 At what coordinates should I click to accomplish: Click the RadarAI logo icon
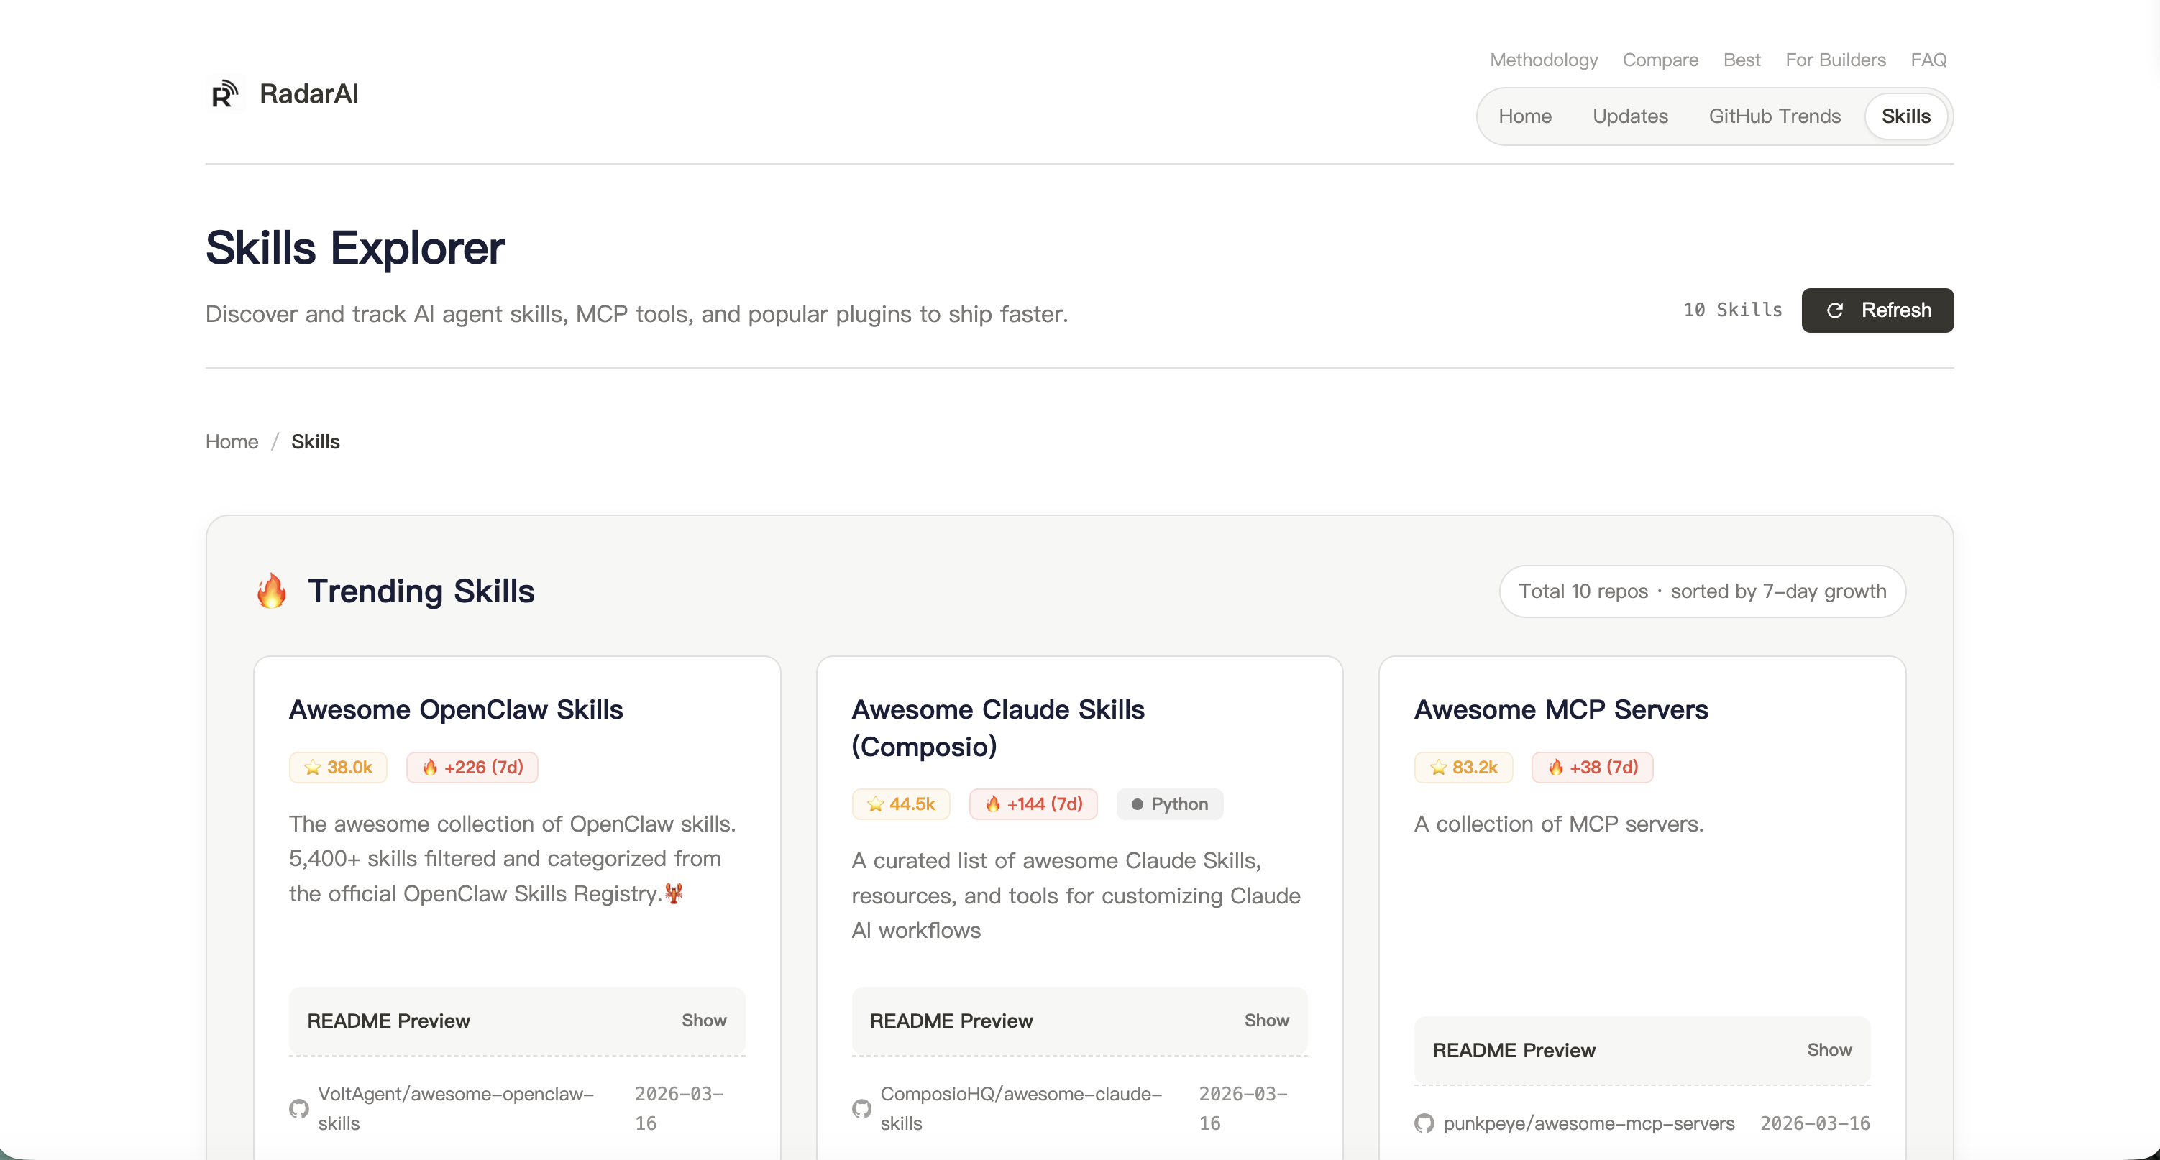(x=224, y=94)
